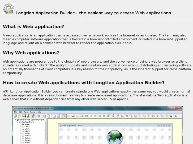193x144 pixels.
Task: Select the database grid component icon
Action: 126,116
